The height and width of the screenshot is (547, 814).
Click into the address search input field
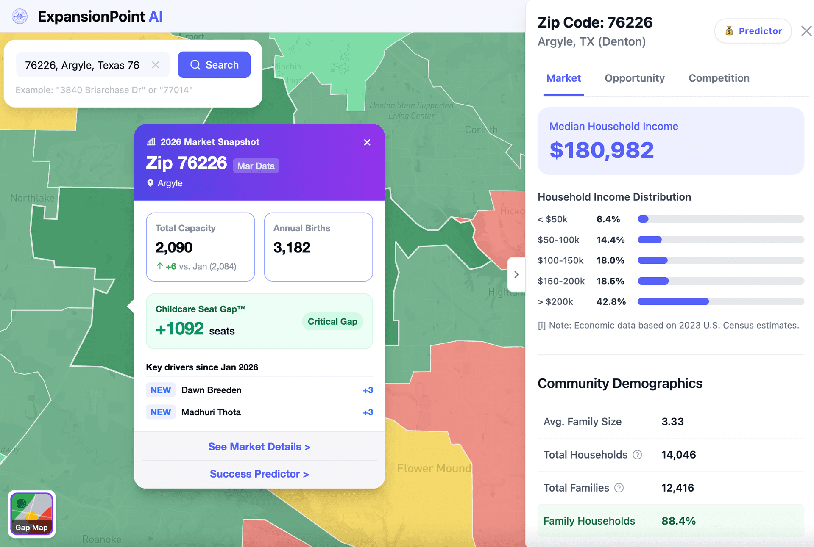[x=83, y=65]
